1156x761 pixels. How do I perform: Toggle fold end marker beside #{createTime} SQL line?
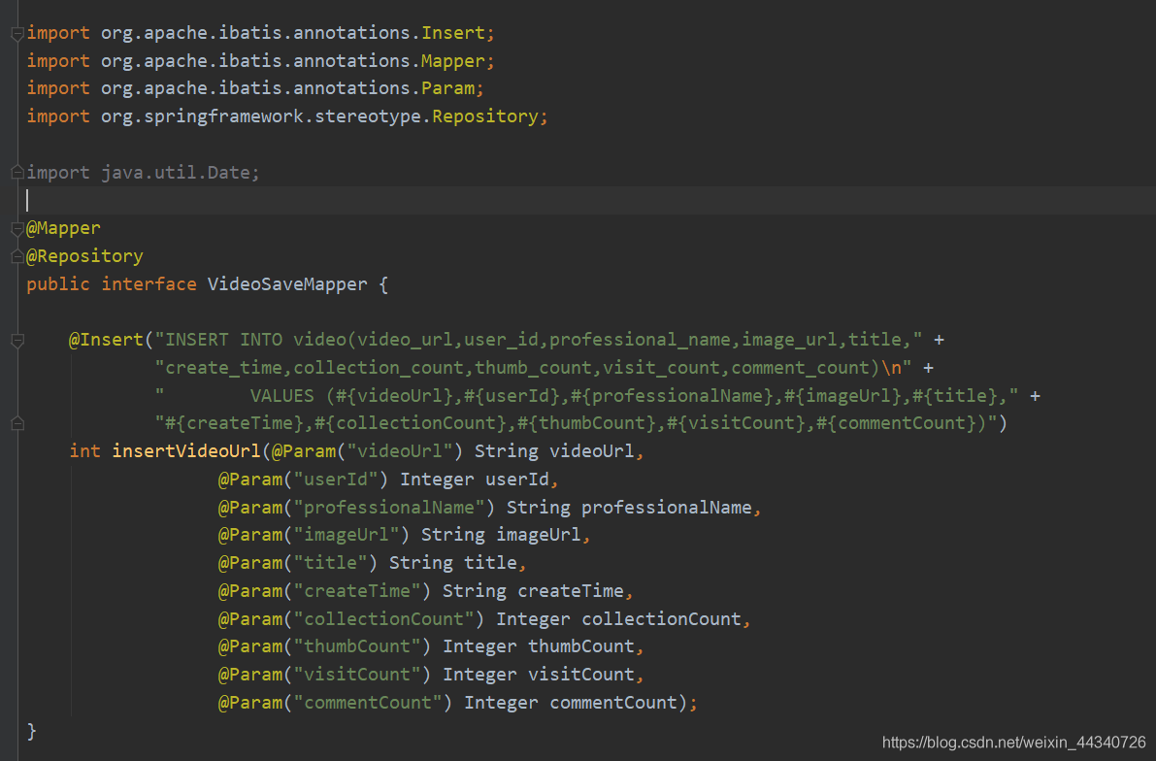coord(17,424)
